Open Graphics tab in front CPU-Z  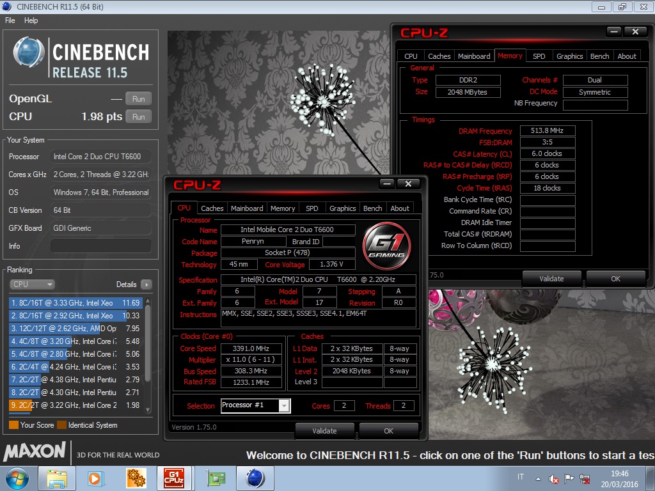(343, 208)
